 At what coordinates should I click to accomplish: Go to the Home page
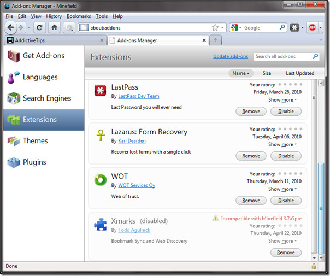pos(55,27)
